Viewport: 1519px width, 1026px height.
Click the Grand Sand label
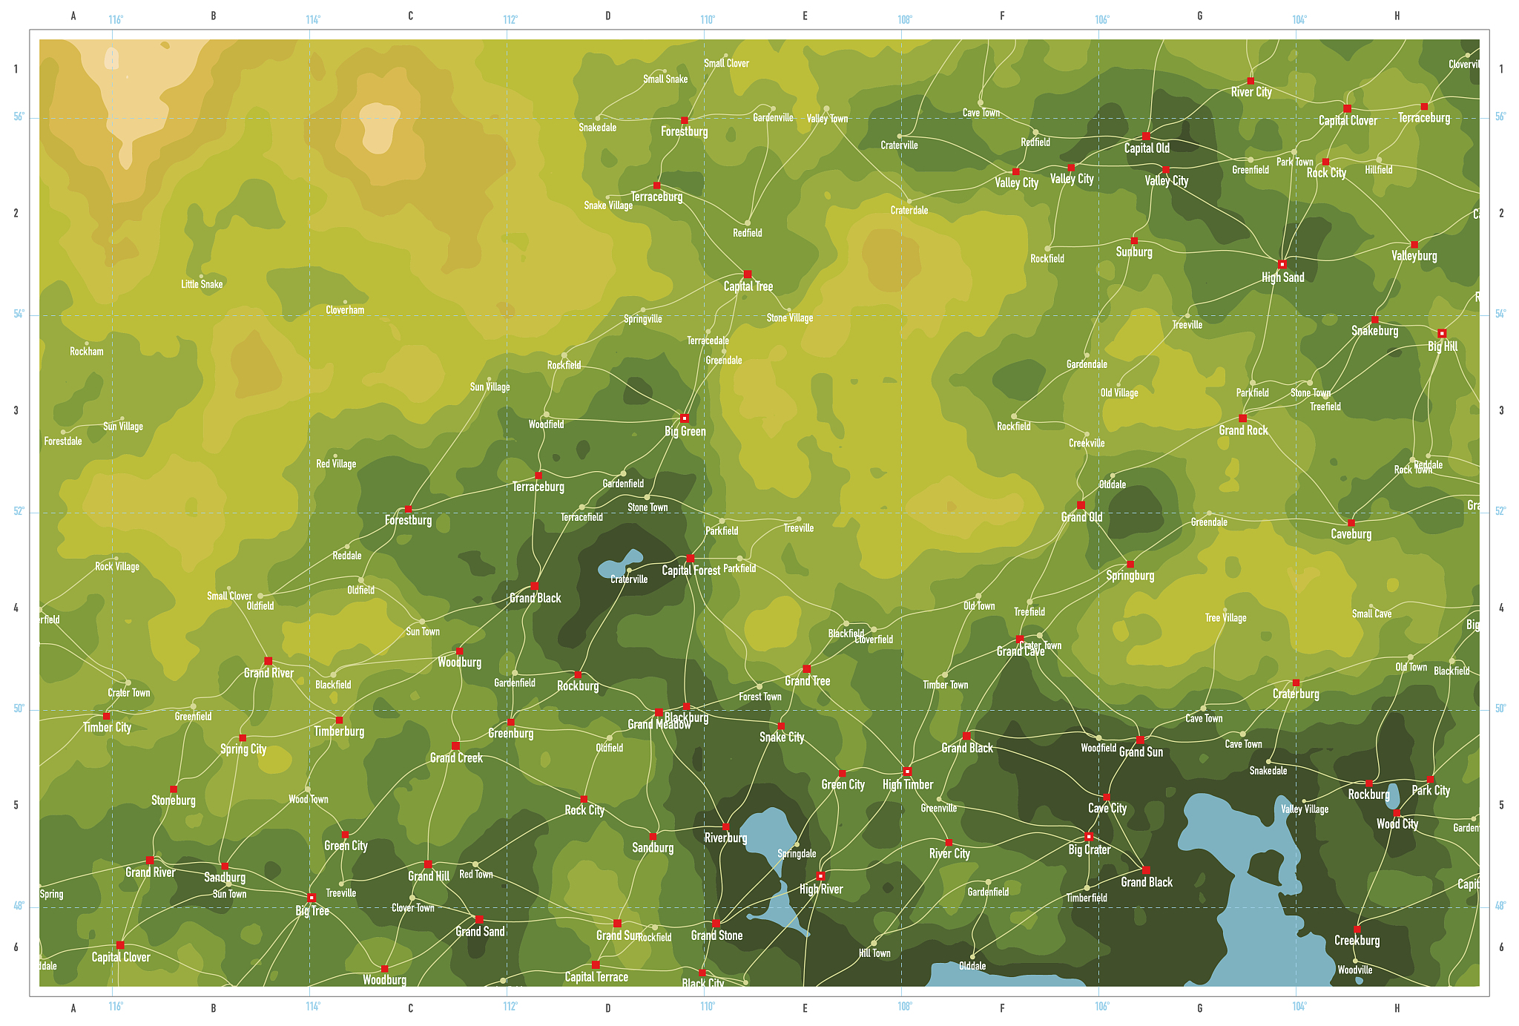point(480,932)
